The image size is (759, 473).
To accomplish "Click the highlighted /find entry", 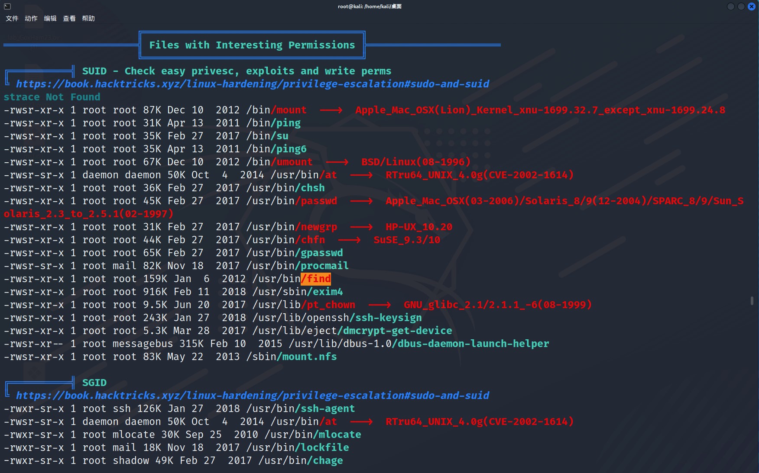I will [316, 279].
